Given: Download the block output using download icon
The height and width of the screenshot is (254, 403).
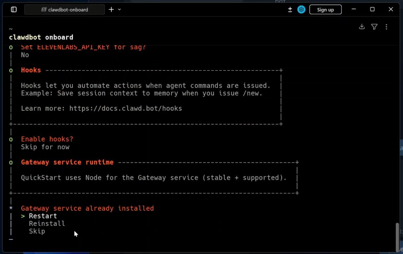Looking at the screenshot, I should coord(362,27).
